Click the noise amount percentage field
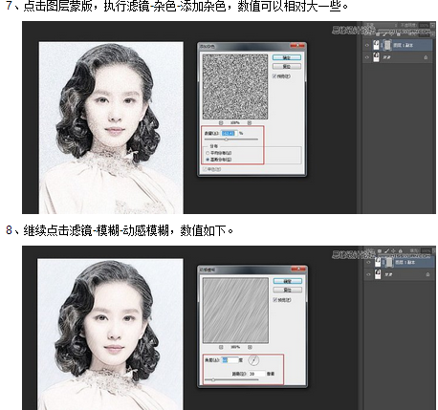 [x=229, y=133]
